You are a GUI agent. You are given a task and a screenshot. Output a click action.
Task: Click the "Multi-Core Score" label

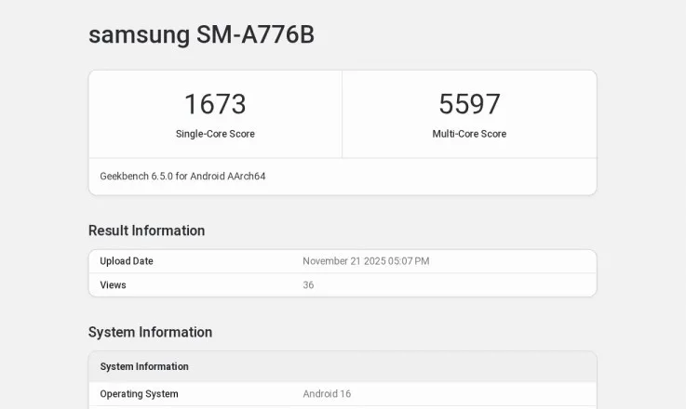469,134
